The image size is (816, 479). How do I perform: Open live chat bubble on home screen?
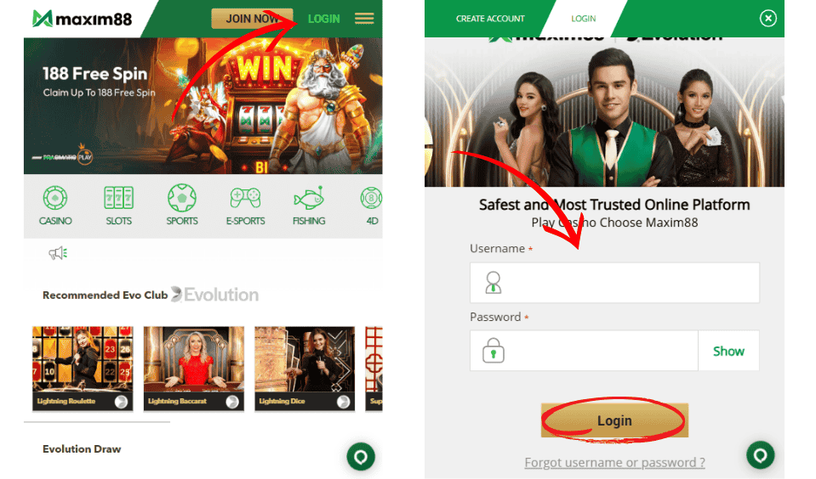point(361,457)
